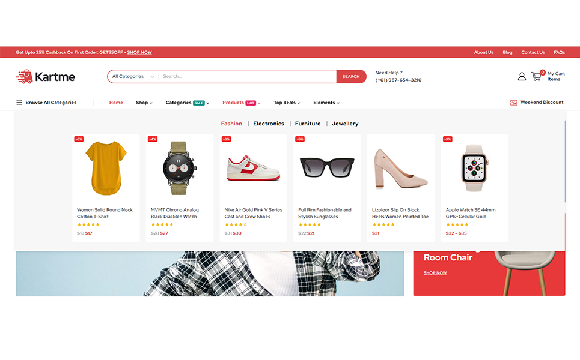580x360 pixels.
Task: Switch to the Electronics tab
Action: 269,124
